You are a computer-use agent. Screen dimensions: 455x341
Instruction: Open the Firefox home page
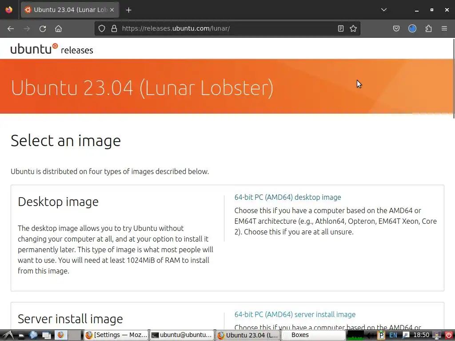point(58,29)
